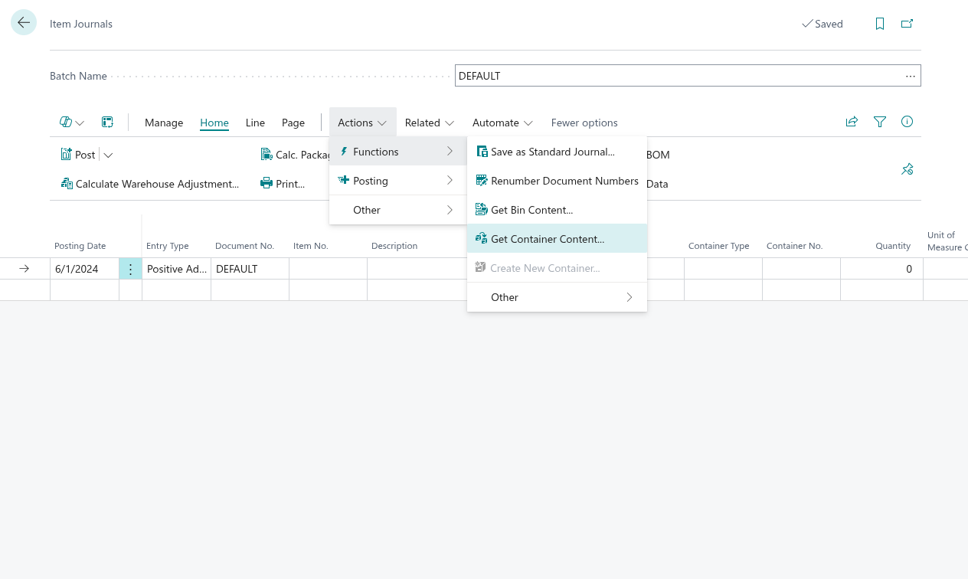The image size is (968, 579).
Task: Show the information factbox icon
Action: click(907, 122)
